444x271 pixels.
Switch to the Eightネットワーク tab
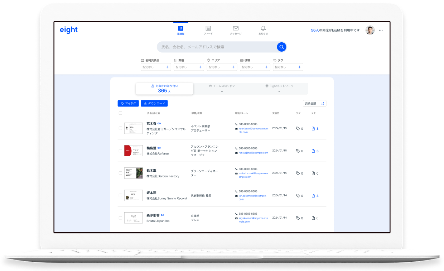279,89
